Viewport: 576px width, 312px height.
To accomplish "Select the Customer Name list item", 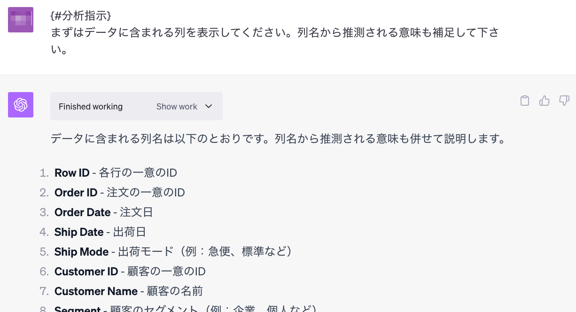I will tap(128, 291).
